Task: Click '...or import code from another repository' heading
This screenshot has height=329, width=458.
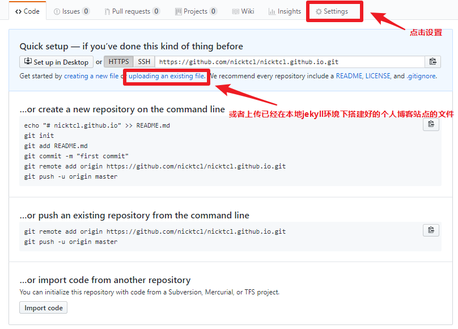Action: 105,280
